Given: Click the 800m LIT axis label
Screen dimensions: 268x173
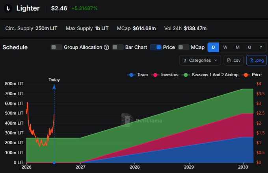Looking at the screenshot, I should [14, 84].
